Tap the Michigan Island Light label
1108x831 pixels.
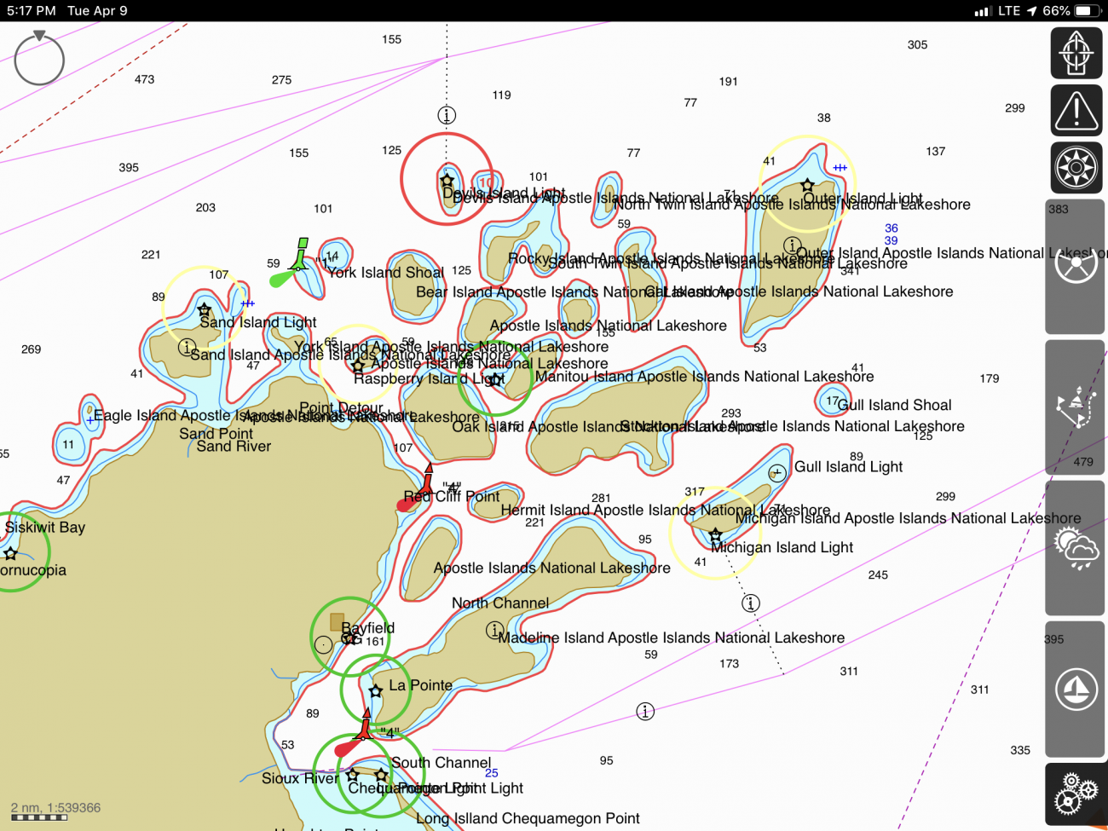(782, 547)
